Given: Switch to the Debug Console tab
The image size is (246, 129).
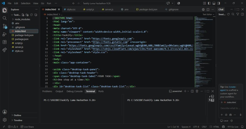Looking at the screenshot, I should pos(74,91).
